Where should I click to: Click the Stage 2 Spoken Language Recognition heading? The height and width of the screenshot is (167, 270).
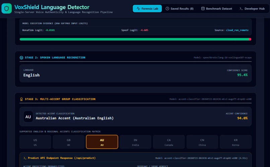click(x=55, y=58)
